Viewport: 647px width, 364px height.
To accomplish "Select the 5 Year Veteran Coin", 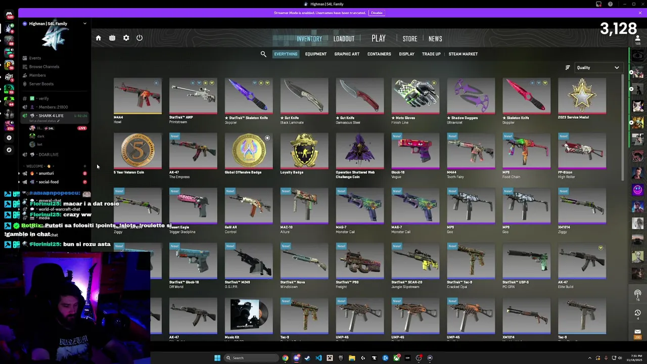I will (x=137, y=154).
